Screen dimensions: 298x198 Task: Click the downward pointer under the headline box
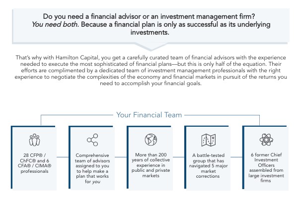pyautogui.click(x=150, y=47)
